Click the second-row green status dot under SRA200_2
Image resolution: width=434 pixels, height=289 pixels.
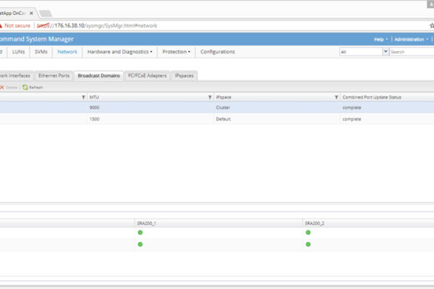[x=308, y=245]
